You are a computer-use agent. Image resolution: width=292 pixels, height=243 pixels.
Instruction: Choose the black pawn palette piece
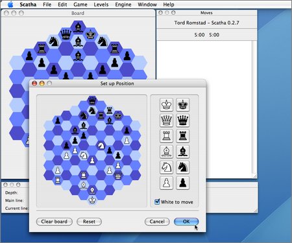pyautogui.click(x=183, y=183)
